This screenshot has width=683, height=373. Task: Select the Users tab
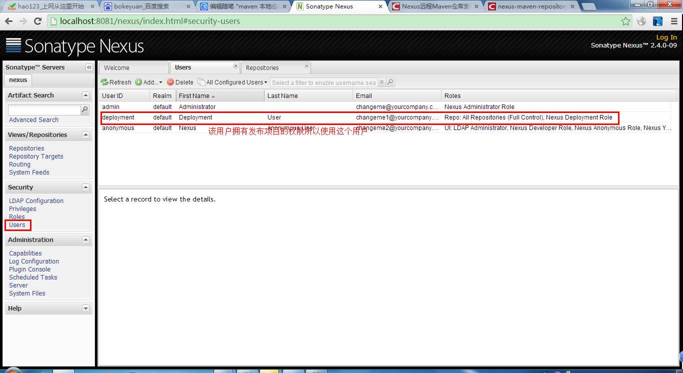point(205,67)
